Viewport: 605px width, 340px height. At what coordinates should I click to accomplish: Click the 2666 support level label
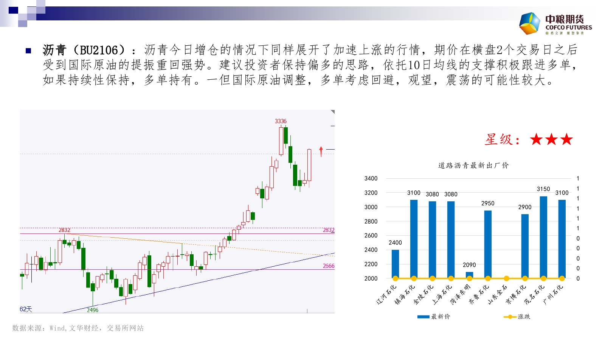tap(328, 266)
